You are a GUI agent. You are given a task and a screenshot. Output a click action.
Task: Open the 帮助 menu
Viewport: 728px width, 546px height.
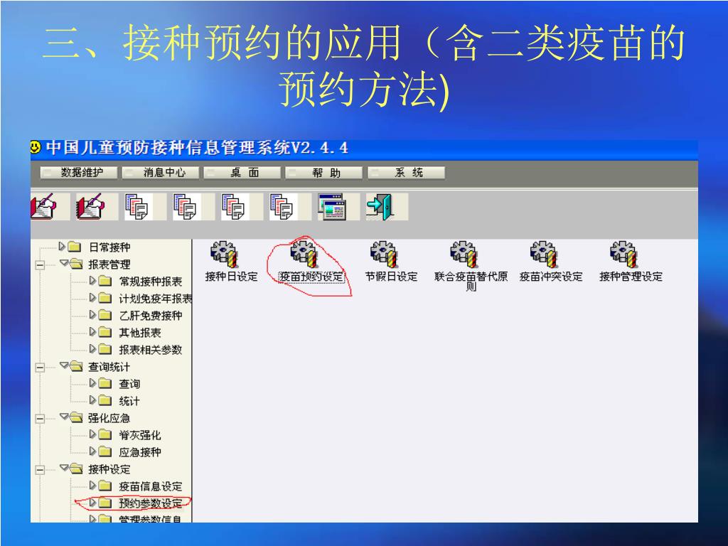[x=323, y=173]
